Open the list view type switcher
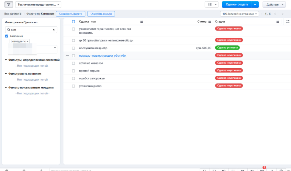 pyautogui.click(x=211, y=5)
